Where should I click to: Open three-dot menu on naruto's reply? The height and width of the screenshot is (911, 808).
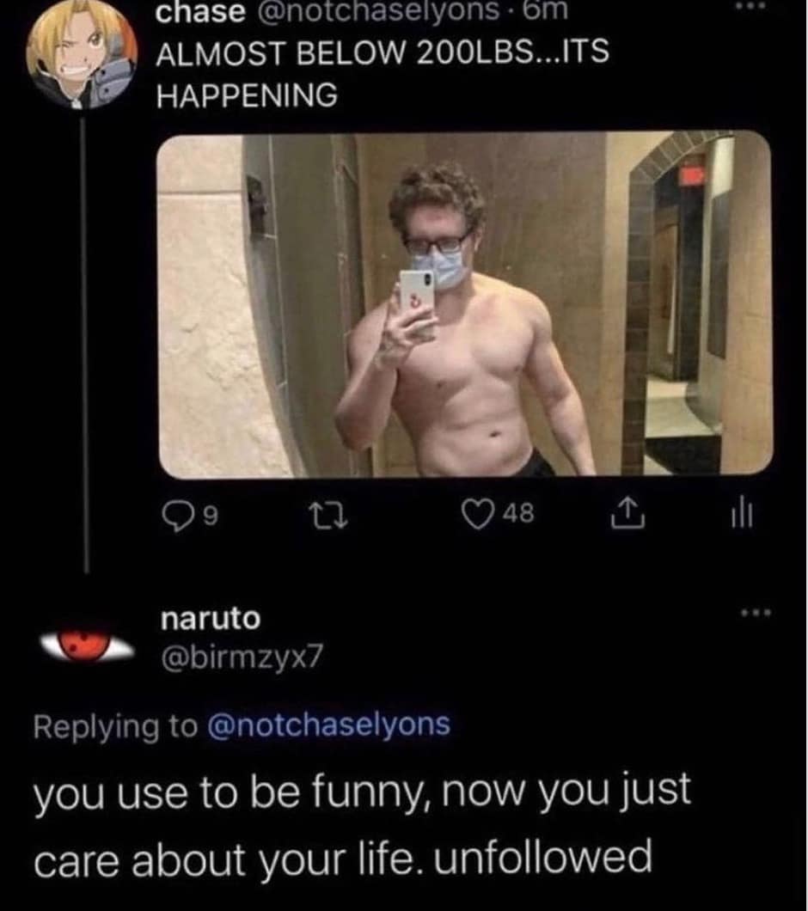click(754, 614)
